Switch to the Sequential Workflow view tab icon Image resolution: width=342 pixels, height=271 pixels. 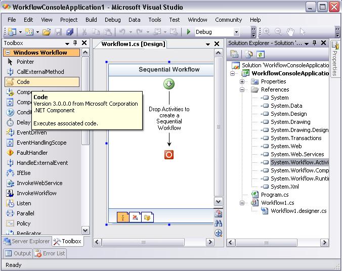pyautogui.click(x=123, y=217)
